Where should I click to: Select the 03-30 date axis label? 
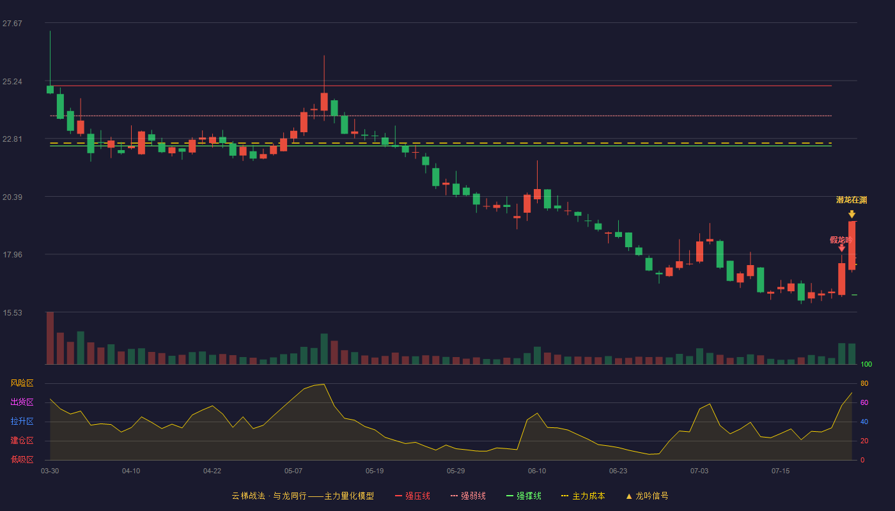click(x=50, y=471)
